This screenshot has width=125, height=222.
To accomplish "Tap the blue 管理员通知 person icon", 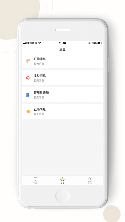I will [x=28, y=95].
